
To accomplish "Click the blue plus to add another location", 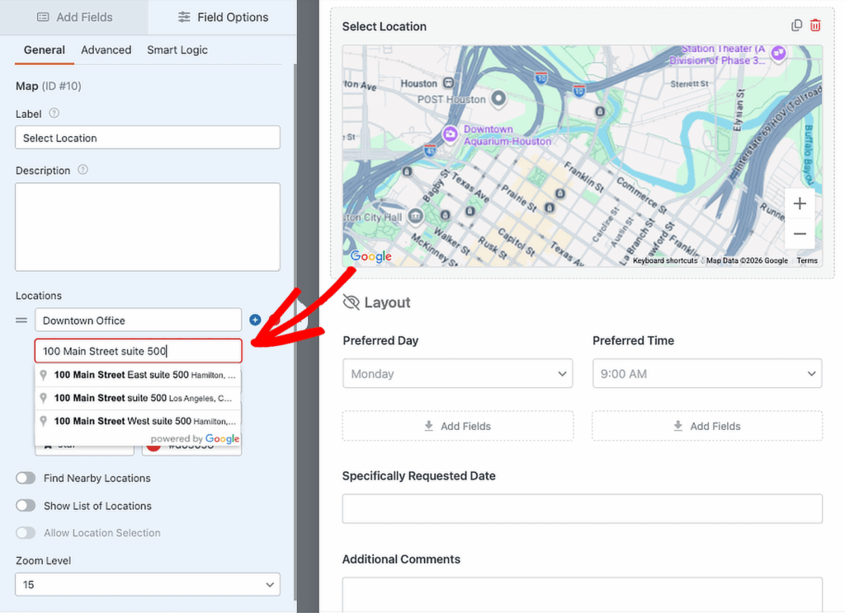I will point(255,320).
